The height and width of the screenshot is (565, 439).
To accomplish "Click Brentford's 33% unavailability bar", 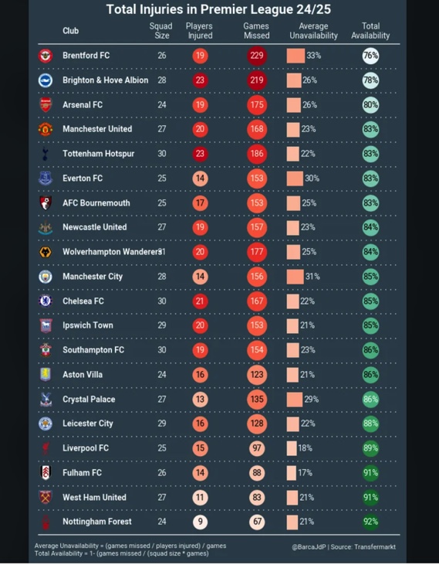I will tap(295, 56).
